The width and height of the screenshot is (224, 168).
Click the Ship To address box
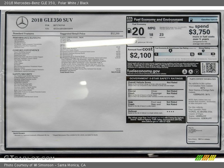pos(202,134)
